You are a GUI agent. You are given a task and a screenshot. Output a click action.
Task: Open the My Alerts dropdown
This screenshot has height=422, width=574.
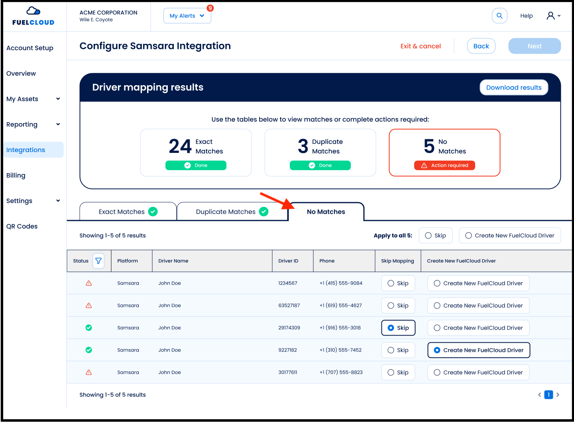pyautogui.click(x=187, y=16)
